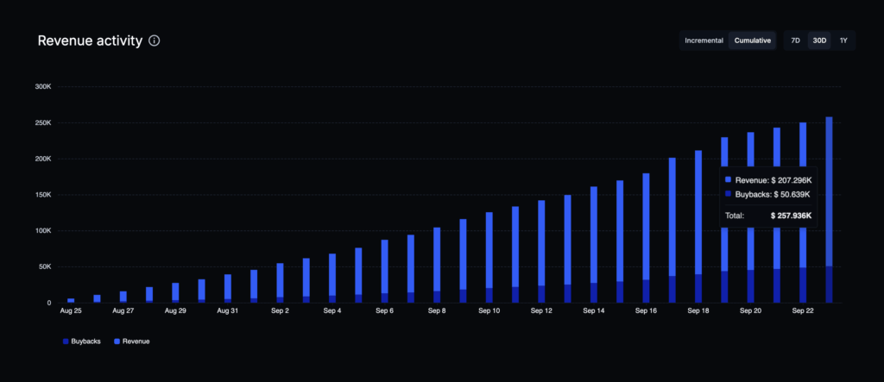Click the Buybacks legend color square
884x382 pixels.
66,341
